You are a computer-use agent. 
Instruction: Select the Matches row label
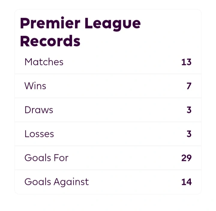tap(44, 62)
